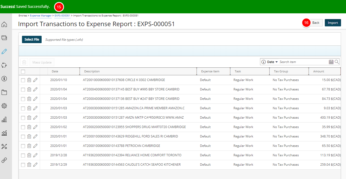Open the gear settings sidebar icon
Screen dimensions: 346x179
click(x=4, y=106)
